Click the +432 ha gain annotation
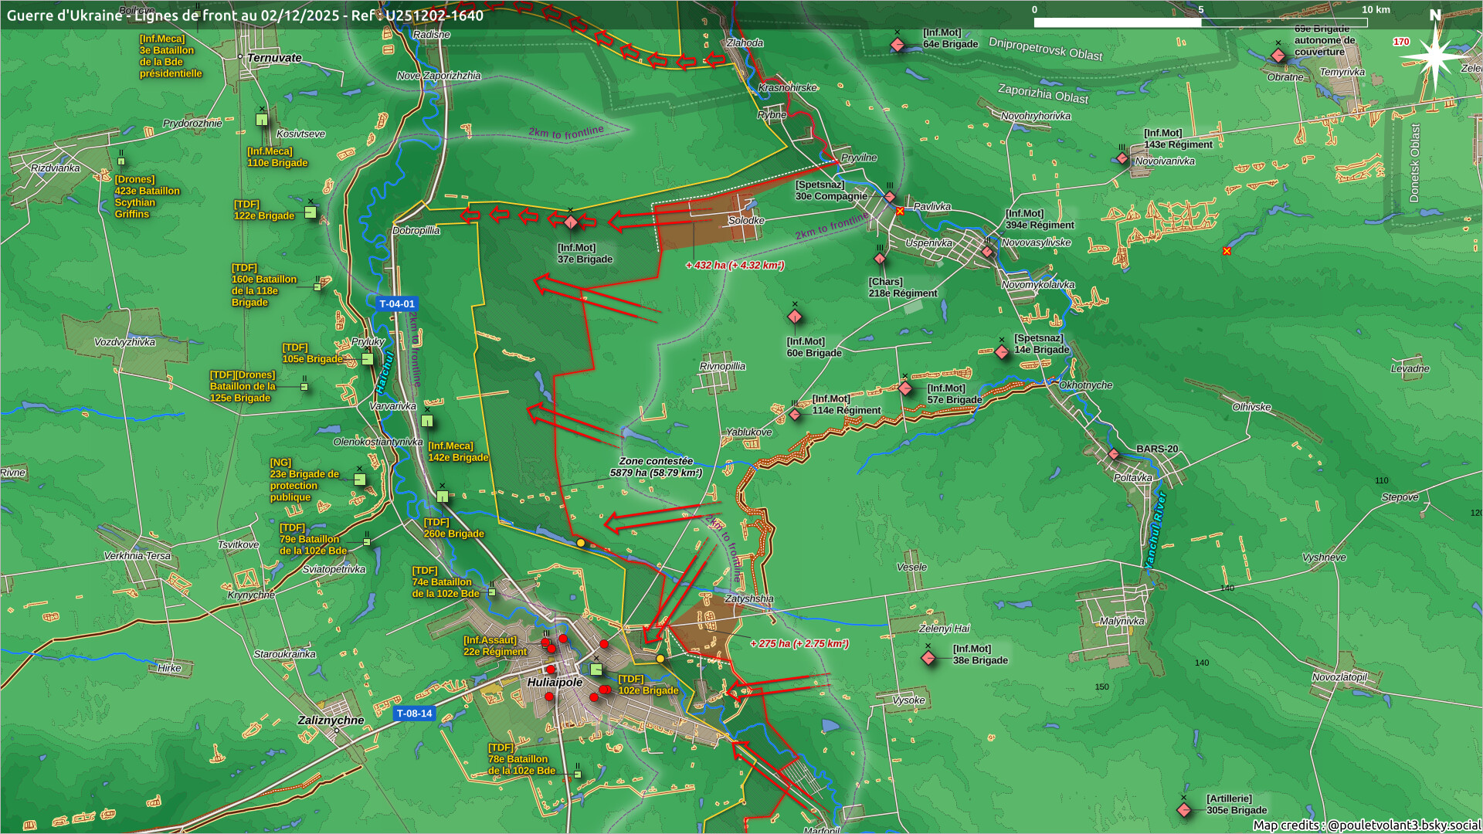Screen dimensions: 1483x834 [x=735, y=266]
